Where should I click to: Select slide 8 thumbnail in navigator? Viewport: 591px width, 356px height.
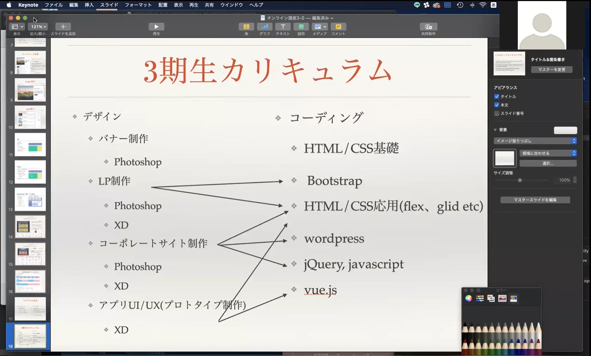click(30, 62)
